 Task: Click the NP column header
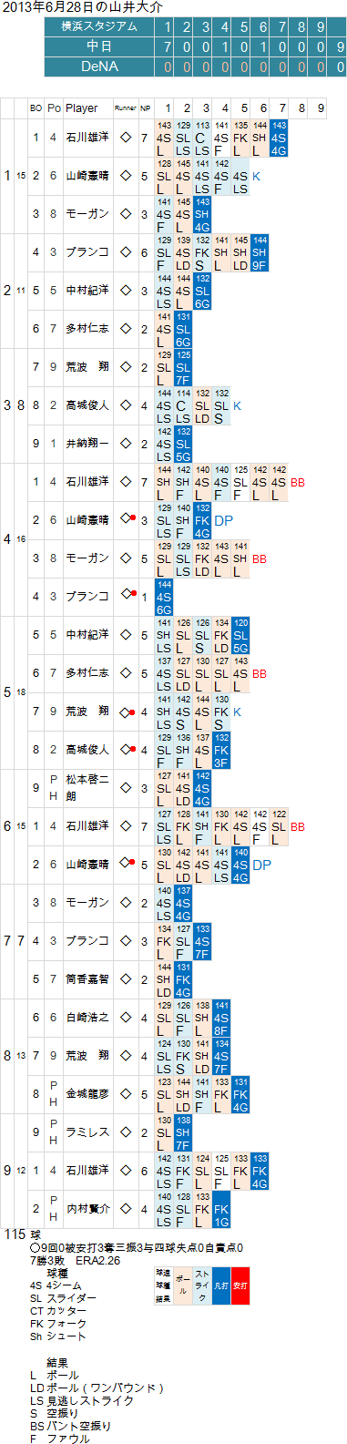(x=145, y=108)
